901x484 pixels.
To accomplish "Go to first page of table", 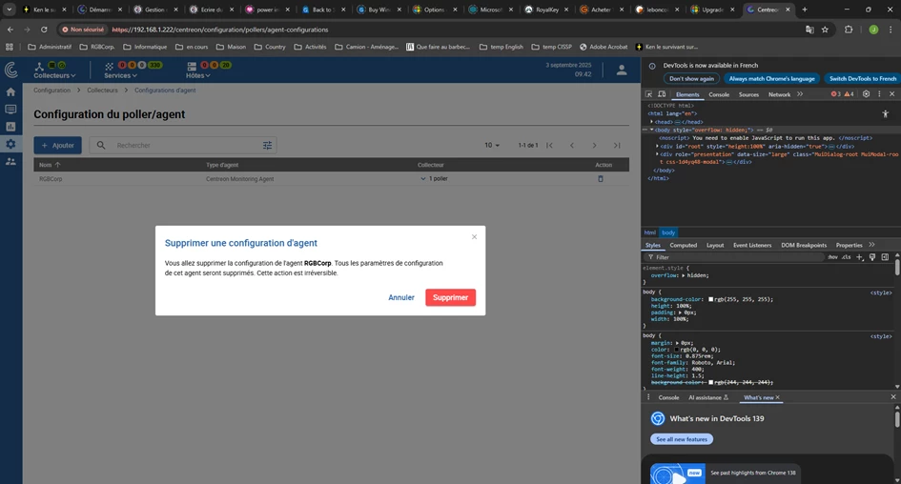I will click(549, 145).
